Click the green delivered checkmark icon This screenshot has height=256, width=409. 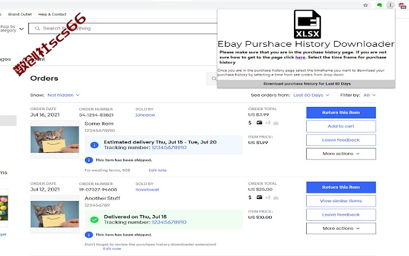point(94,220)
